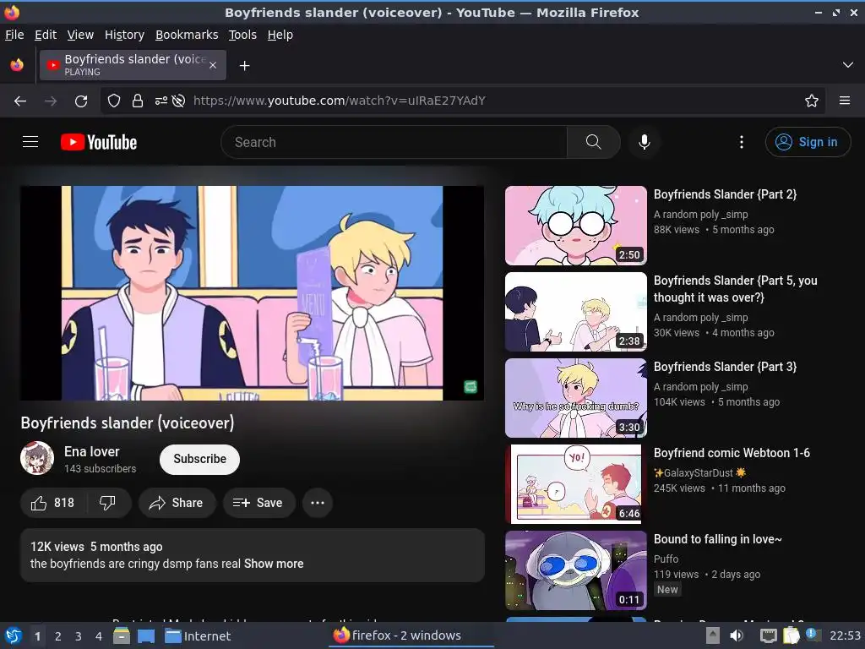Go back with browser back arrow
The height and width of the screenshot is (649, 865).
[20, 101]
